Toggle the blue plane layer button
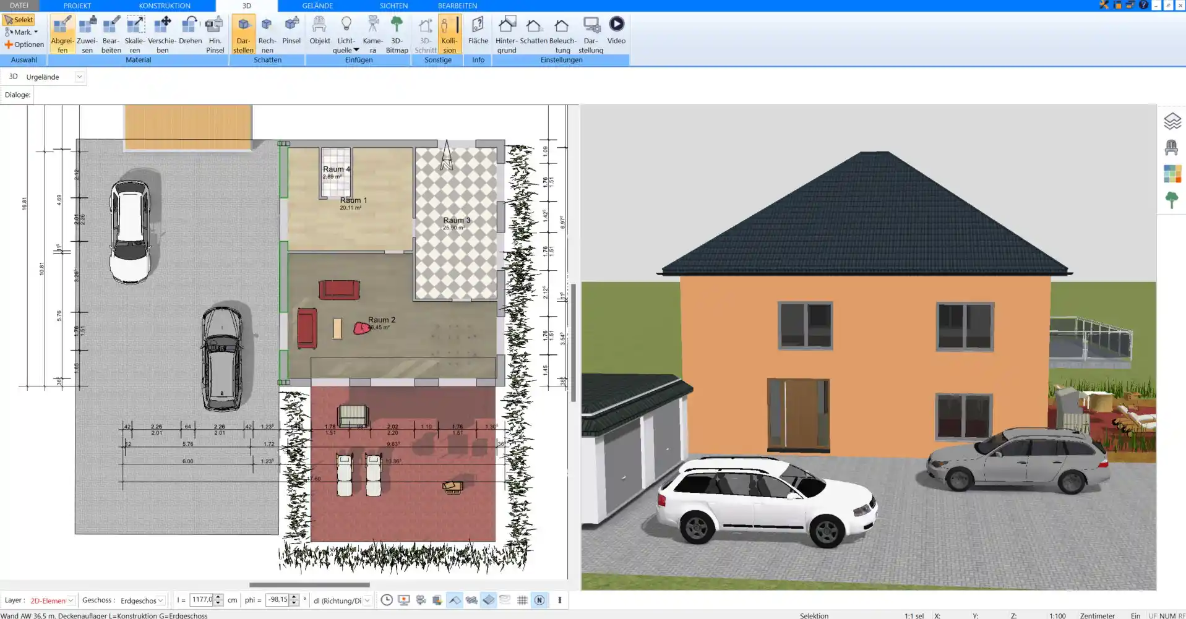 [x=489, y=600]
